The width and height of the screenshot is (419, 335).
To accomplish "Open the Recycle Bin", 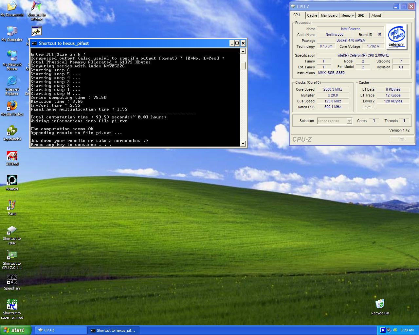I will (x=380, y=307).
